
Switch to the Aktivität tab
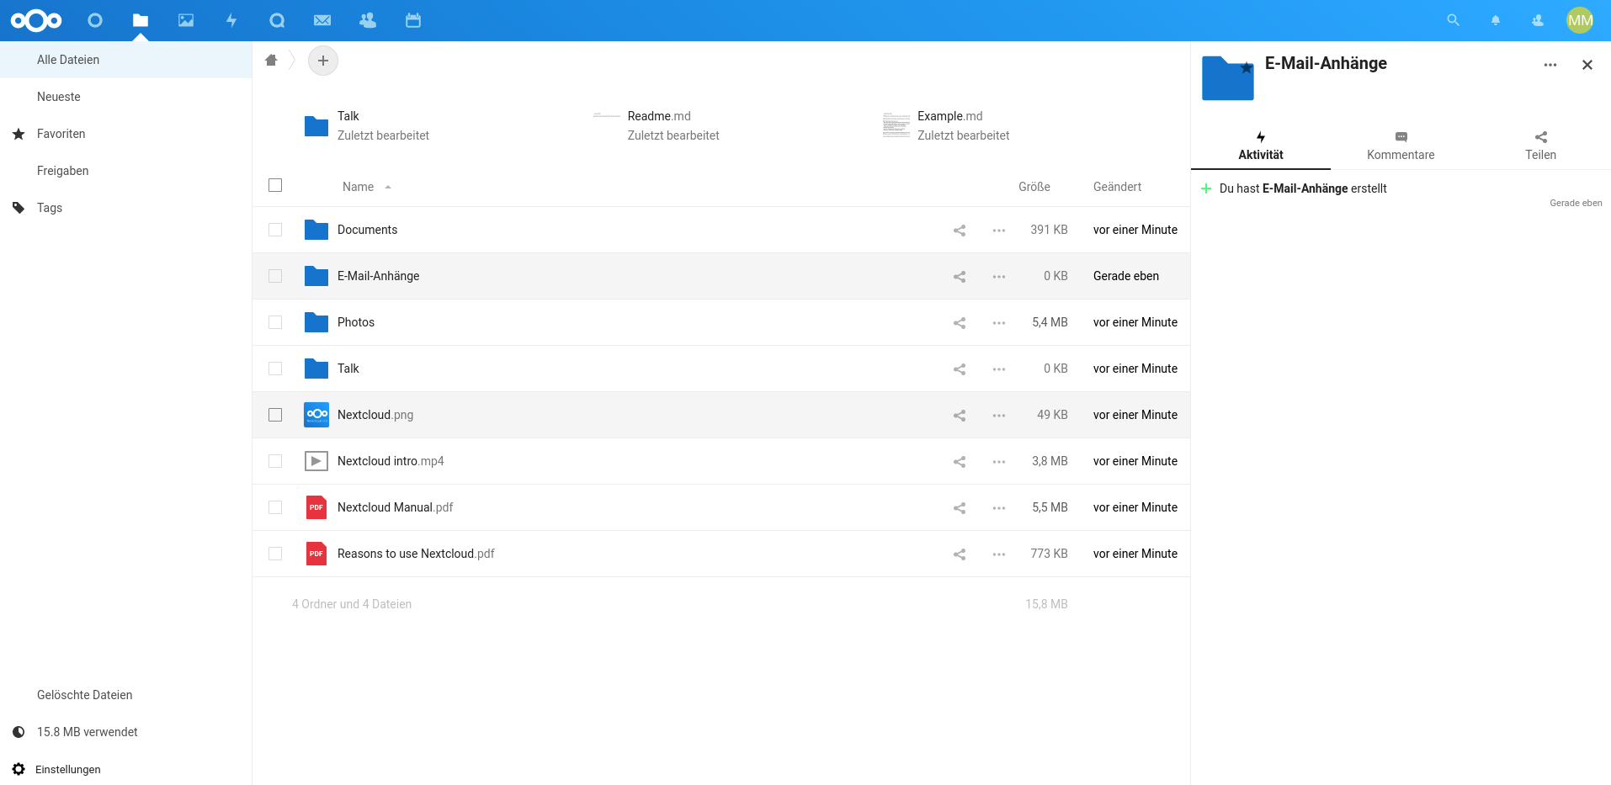(1261, 146)
